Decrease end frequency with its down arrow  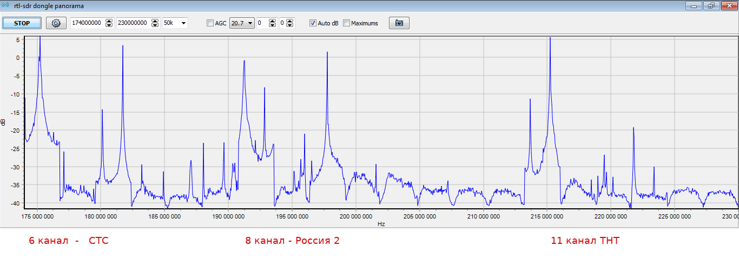point(155,25)
